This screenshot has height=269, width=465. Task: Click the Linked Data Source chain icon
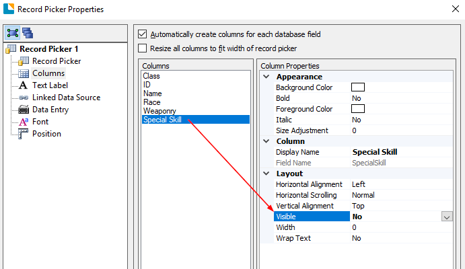tap(24, 98)
